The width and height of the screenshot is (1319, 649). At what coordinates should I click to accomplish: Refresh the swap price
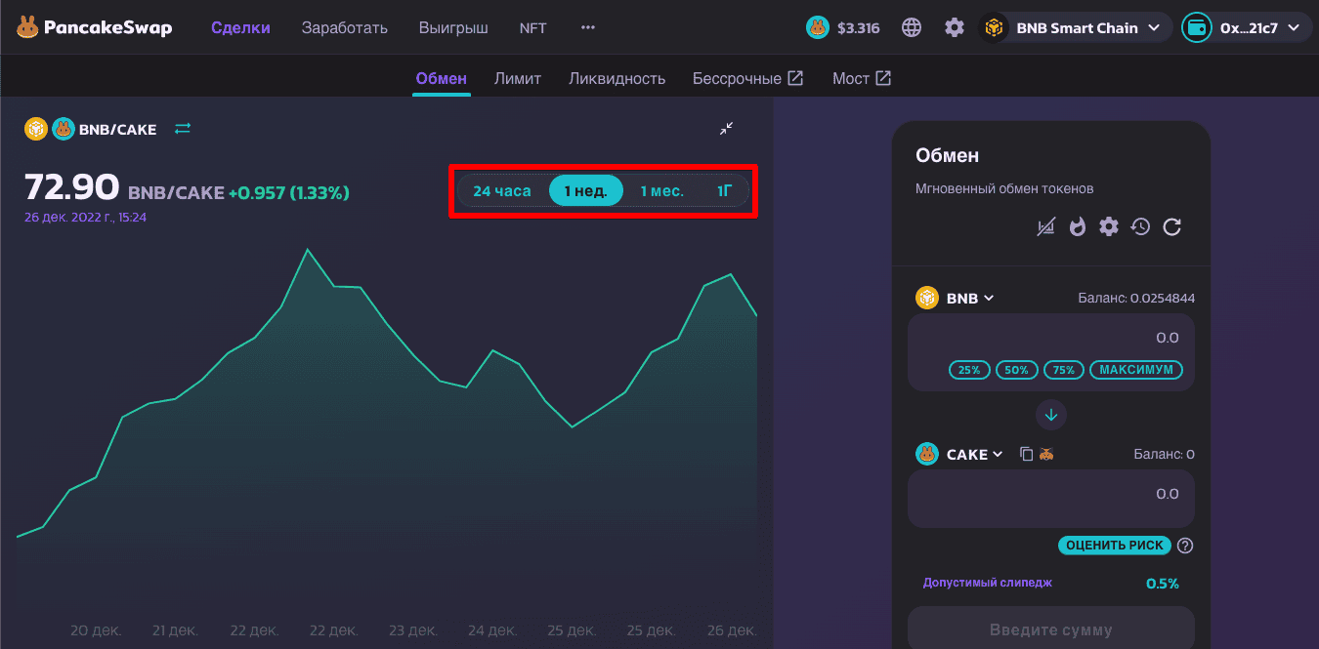pyautogui.click(x=1172, y=227)
